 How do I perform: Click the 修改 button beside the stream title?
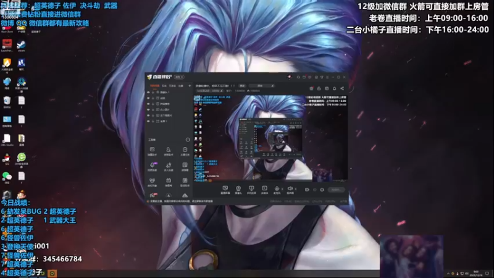coord(242,86)
